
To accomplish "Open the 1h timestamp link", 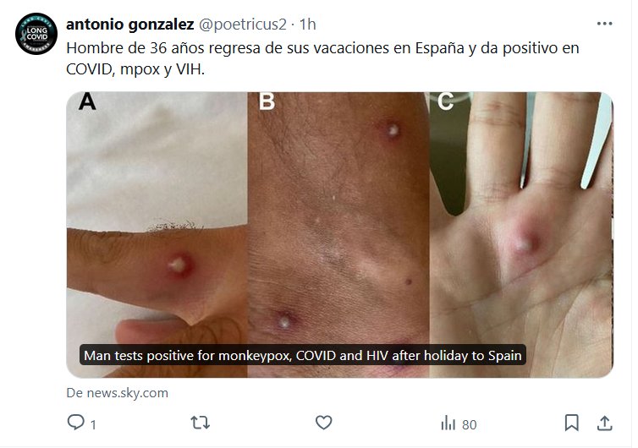I will 308,25.
